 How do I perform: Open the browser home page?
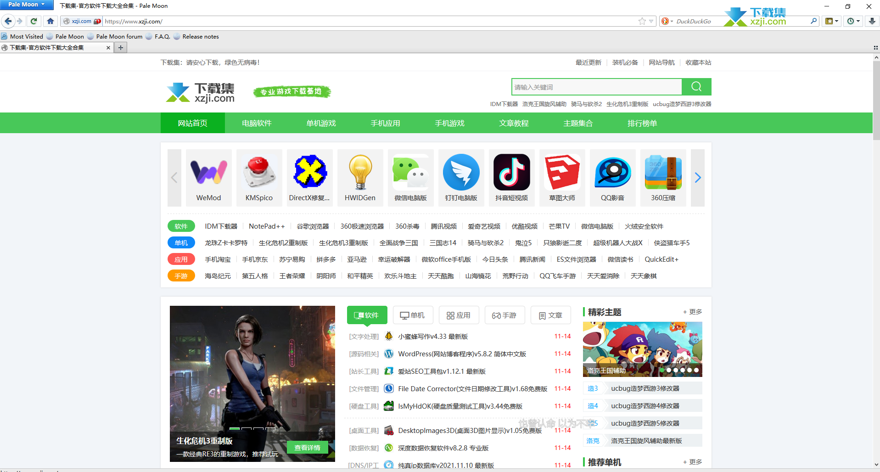pos(50,21)
